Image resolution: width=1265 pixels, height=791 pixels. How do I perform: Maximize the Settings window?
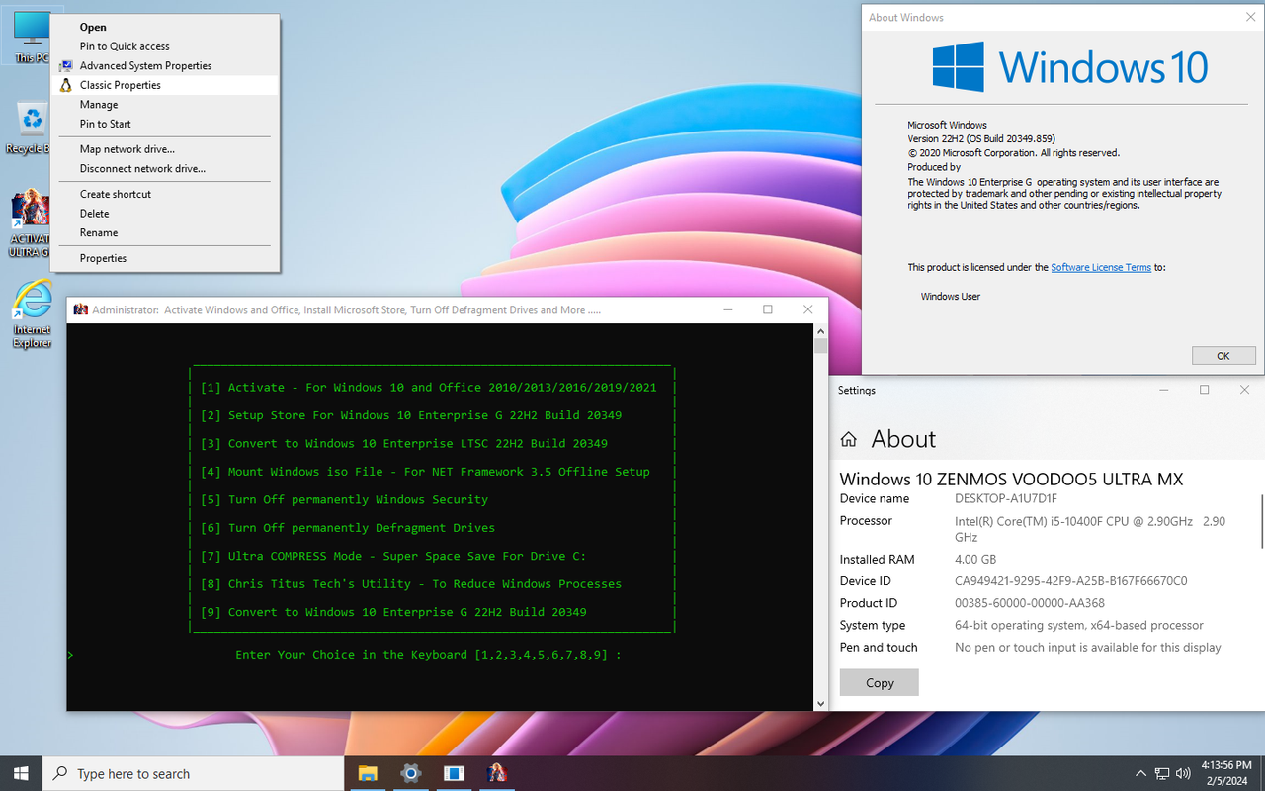[1204, 390]
